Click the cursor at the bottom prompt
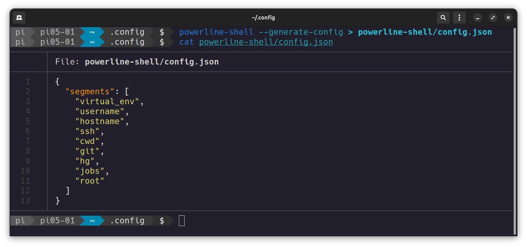 click(x=182, y=221)
